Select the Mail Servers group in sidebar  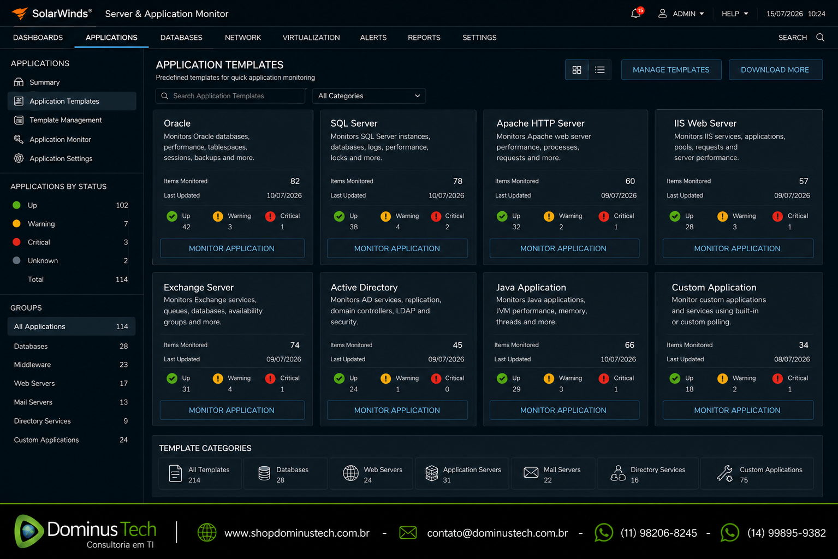coord(72,402)
